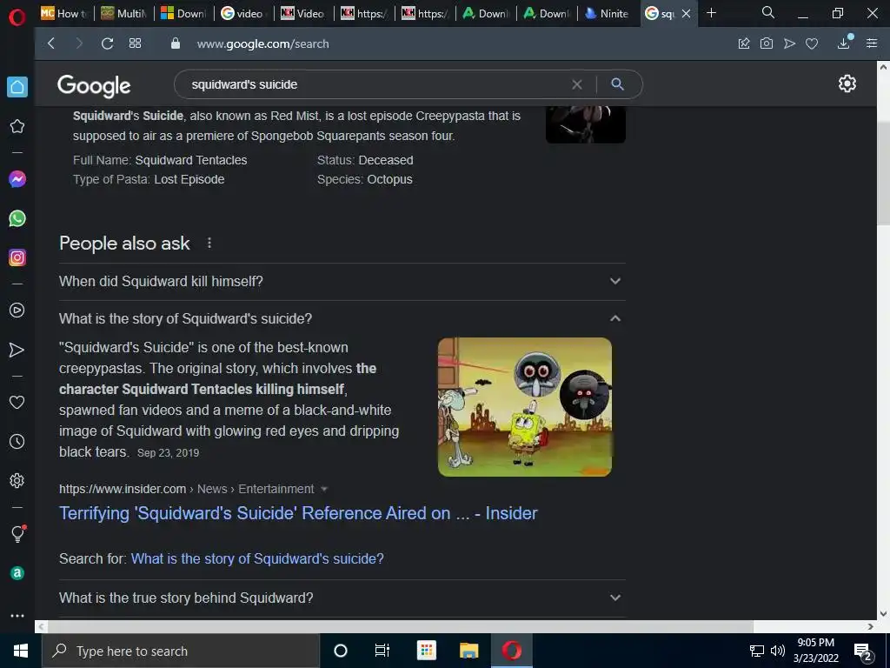The height and width of the screenshot is (668, 890).
Task: Switch to the Google 'video' tab
Action: click(244, 13)
